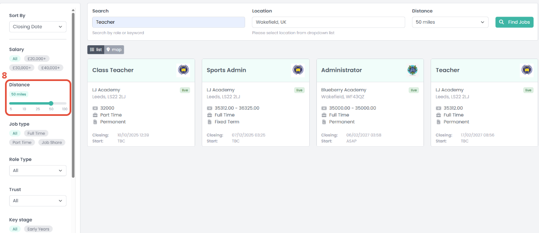Select the All key stage filter

15,229
